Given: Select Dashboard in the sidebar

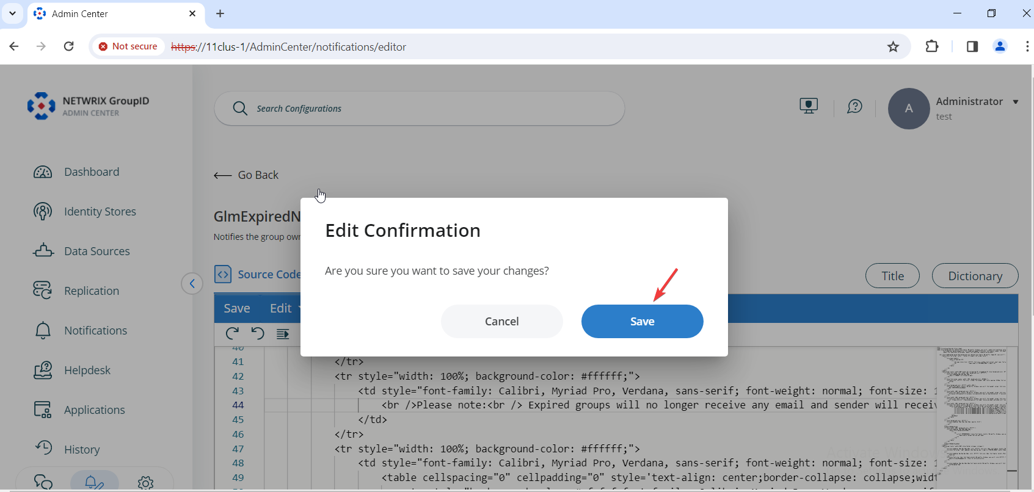Looking at the screenshot, I should 92,172.
